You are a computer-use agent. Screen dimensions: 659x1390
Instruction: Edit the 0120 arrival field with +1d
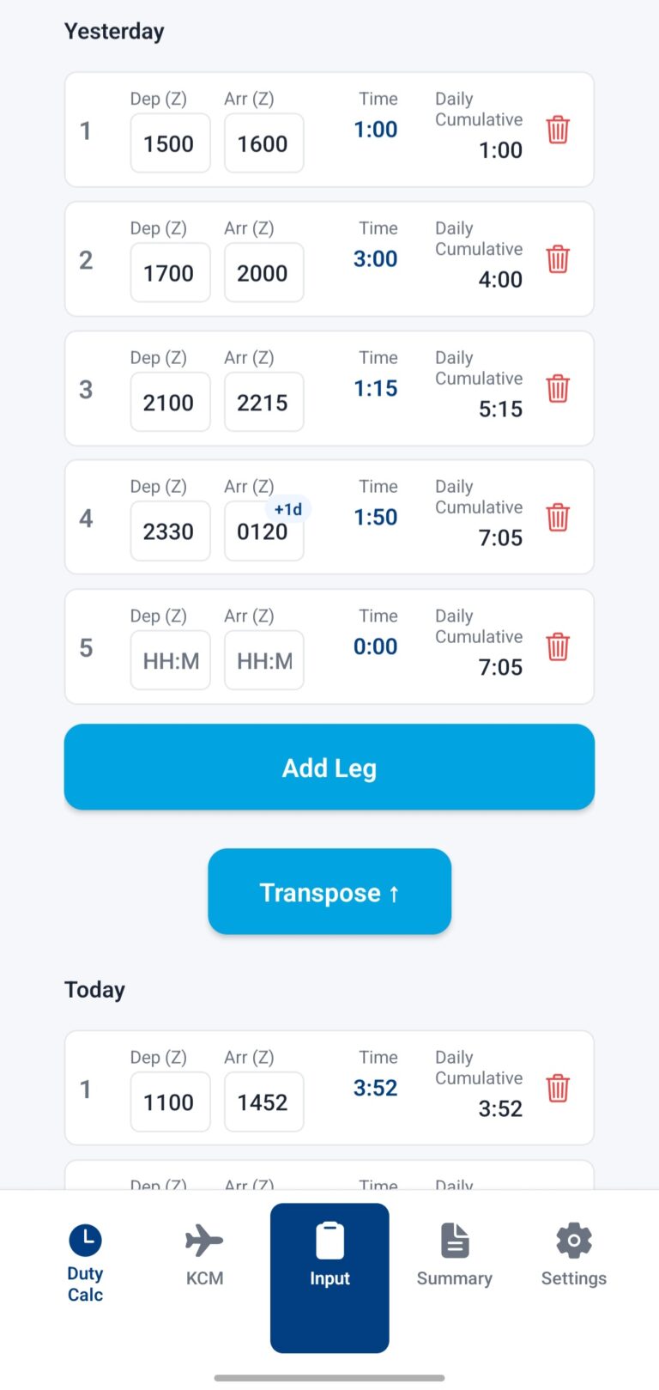263,531
